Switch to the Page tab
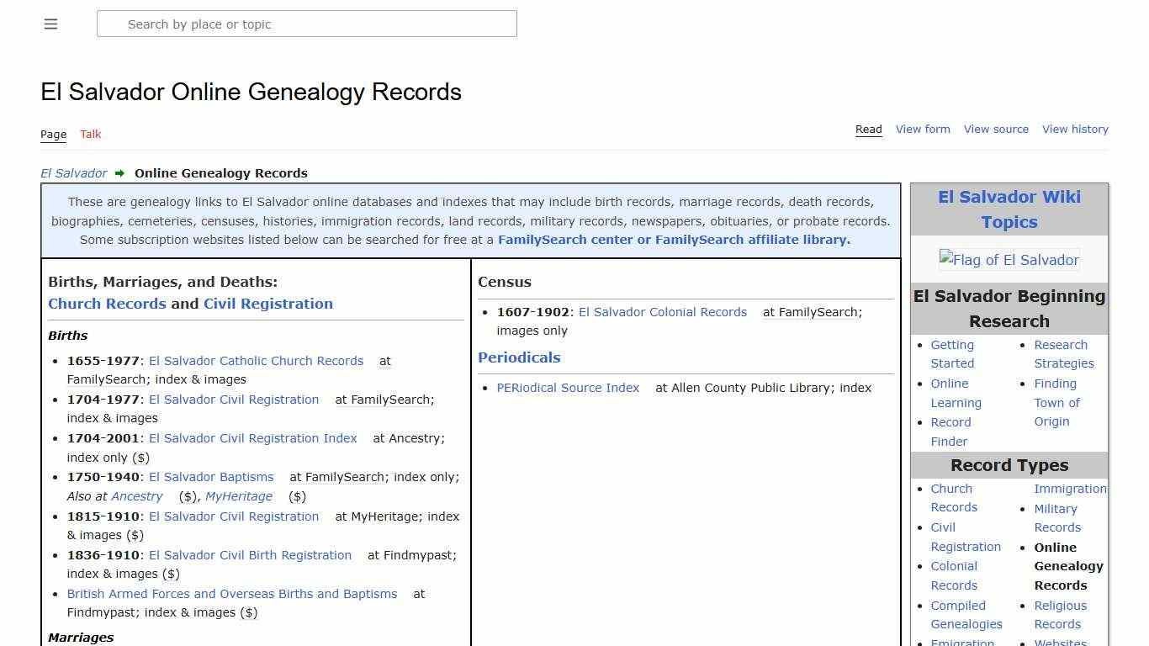The height and width of the screenshot is (646, 1149). [53, 134]
